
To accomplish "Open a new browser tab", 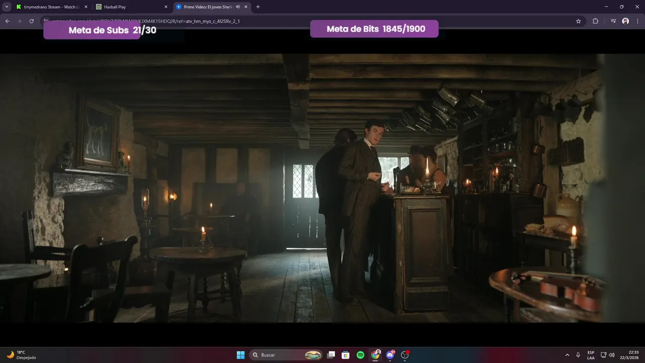I will [258, 7].
